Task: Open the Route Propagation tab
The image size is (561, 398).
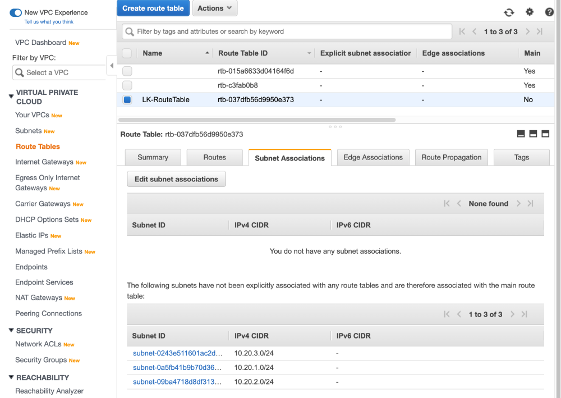Action: [452, 158]
